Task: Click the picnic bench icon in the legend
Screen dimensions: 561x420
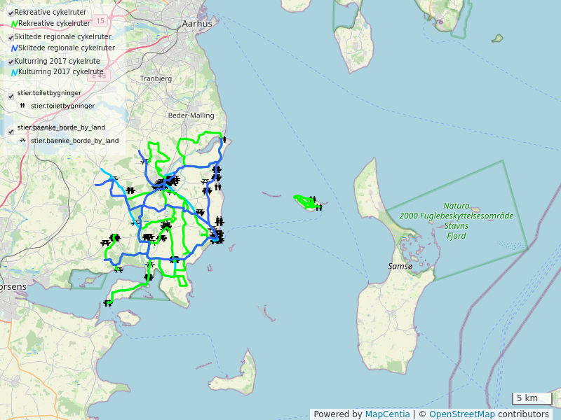Action: point(22,141)
